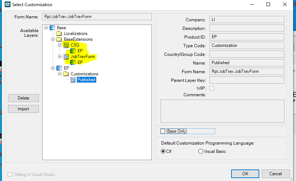
Task: Select the CSG tree item label
Action: [x=75, y=45]
